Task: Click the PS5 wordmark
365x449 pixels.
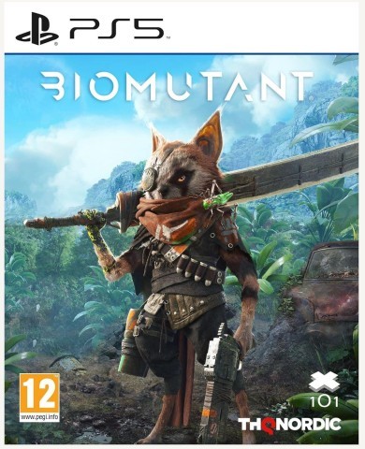Action: (117, 29)
